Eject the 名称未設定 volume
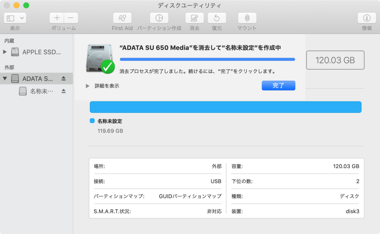380x234 pixels. point(63,91)
